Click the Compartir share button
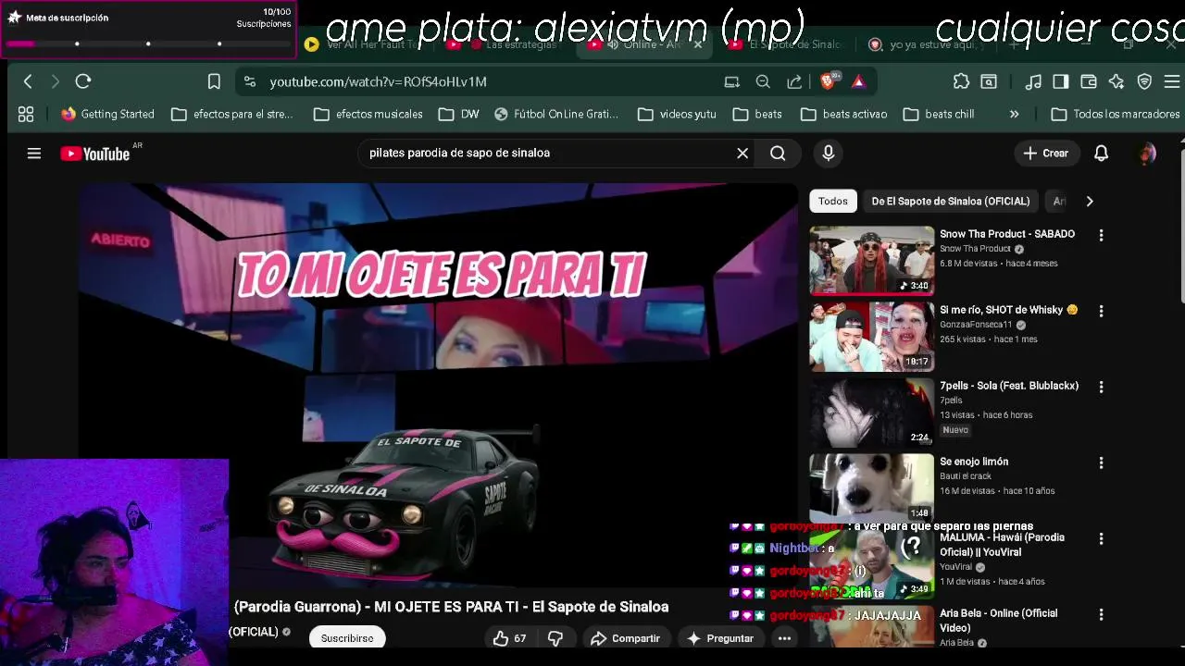Viewport: 1185px width, 666px height. click(625, 638)
